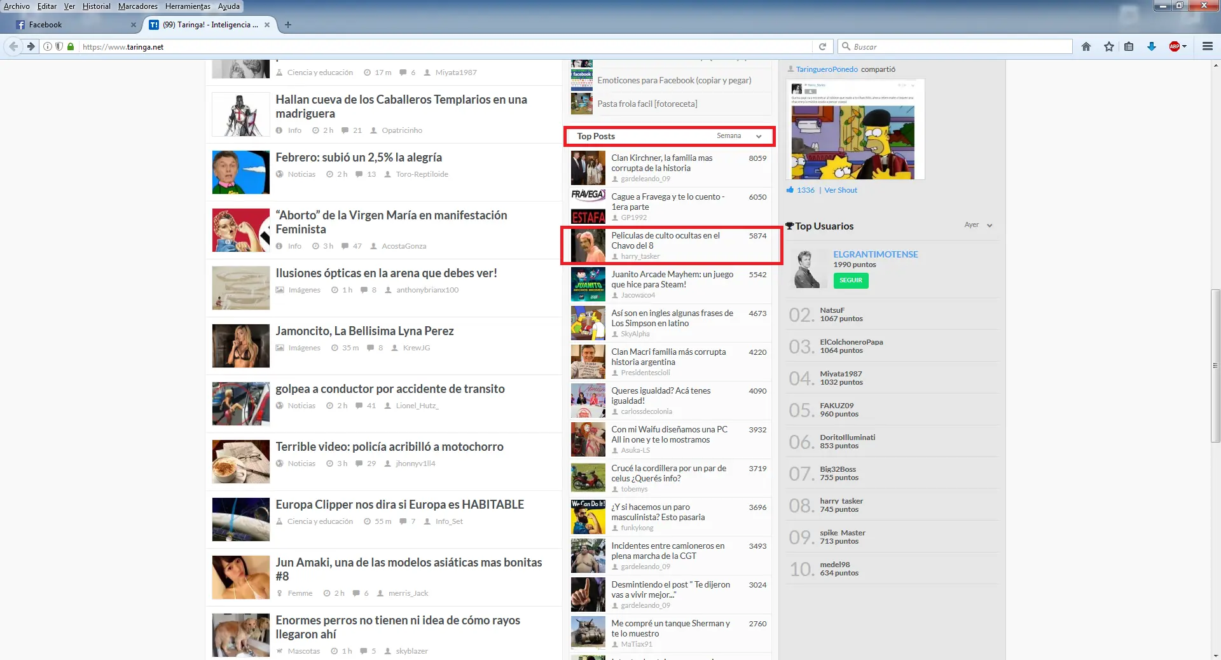Expand the Top Posts Semana dropdown

point(739,136)
